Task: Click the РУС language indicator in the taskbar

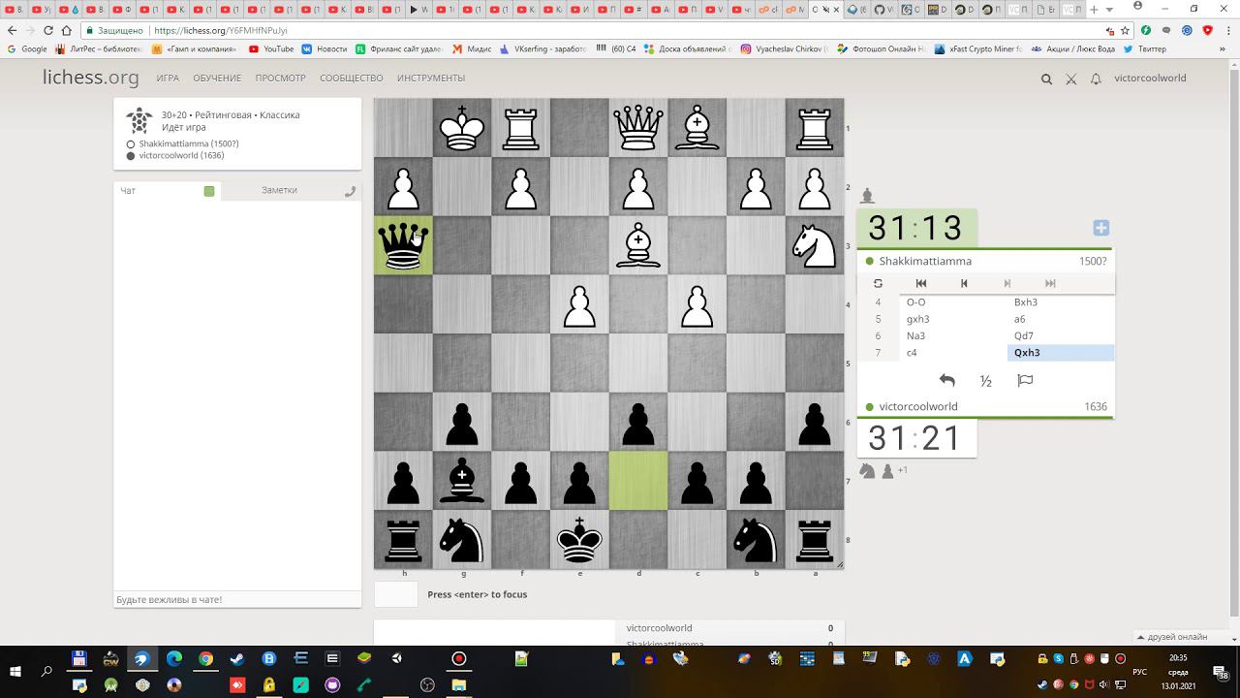Action: (x=1140, y=672)
